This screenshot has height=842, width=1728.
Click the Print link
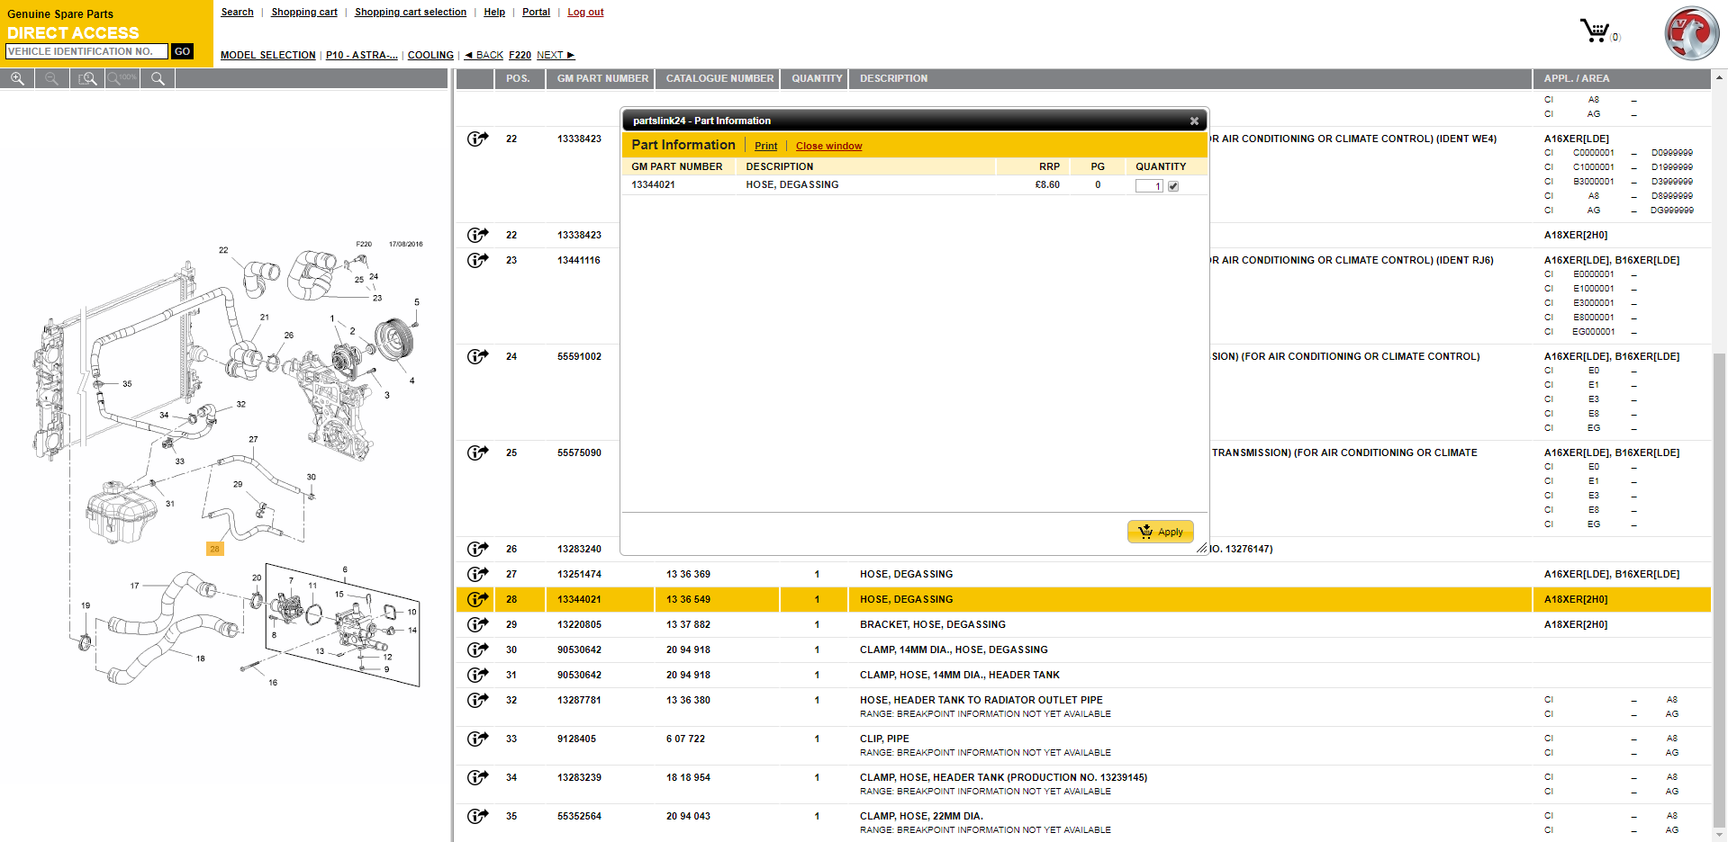coord(765,146)
